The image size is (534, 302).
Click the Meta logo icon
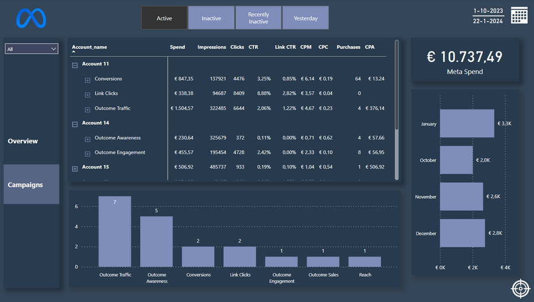tap(30, 18)
